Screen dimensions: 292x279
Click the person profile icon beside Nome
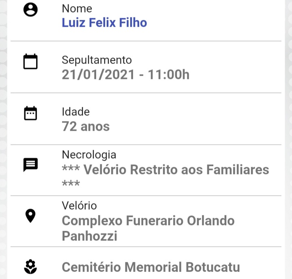point(30,9)
